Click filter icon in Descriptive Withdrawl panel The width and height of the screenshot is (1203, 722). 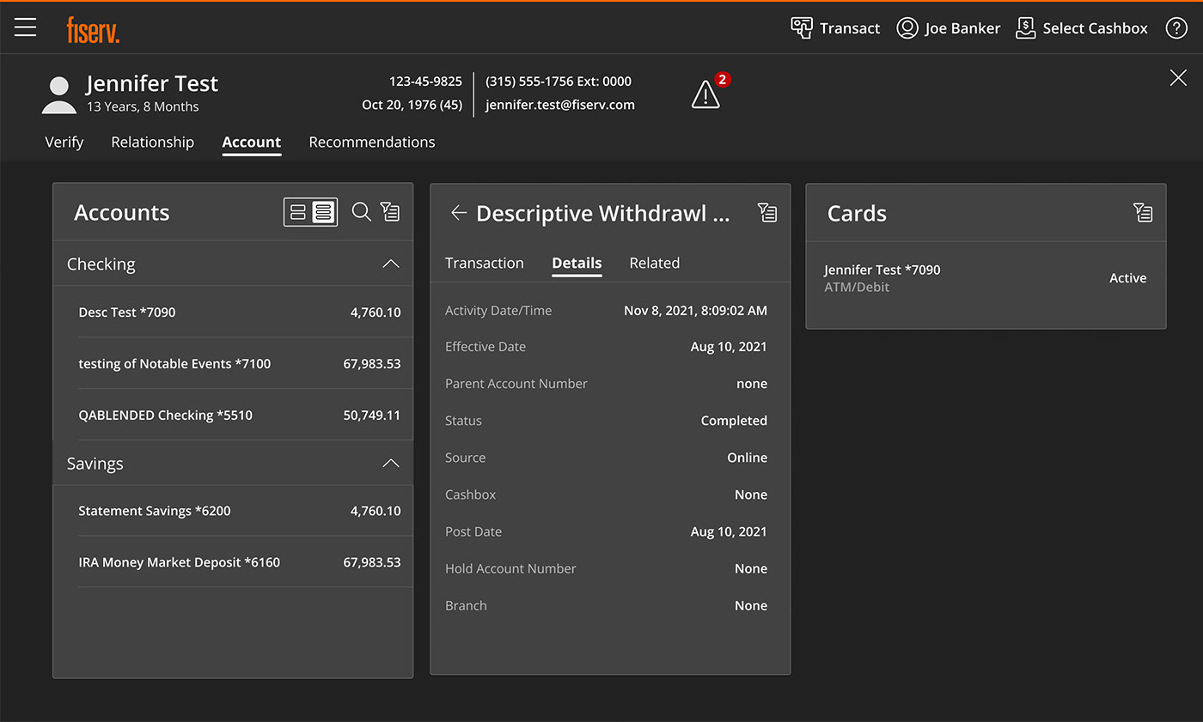766,213
